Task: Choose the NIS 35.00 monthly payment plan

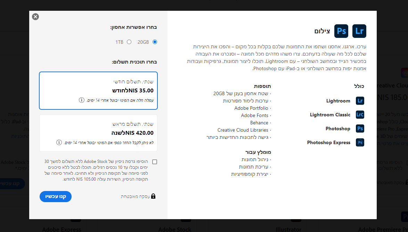Action: [x=98, y=91]
